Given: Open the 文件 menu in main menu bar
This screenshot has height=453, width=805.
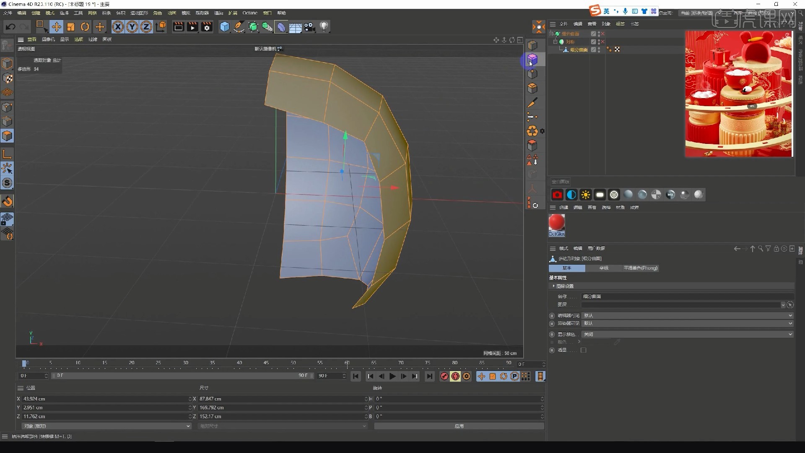Looking at the screenshot, I should (8, 13).
